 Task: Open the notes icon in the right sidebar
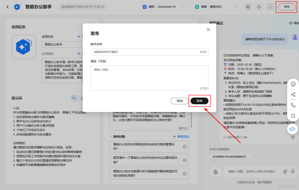tap(293, 115)
